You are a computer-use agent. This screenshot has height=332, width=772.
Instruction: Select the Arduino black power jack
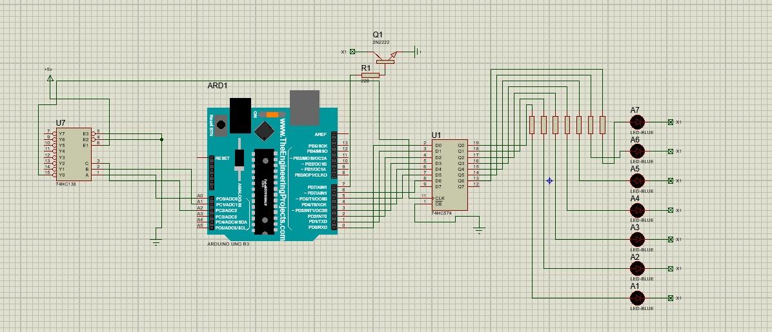coord(240,115)
